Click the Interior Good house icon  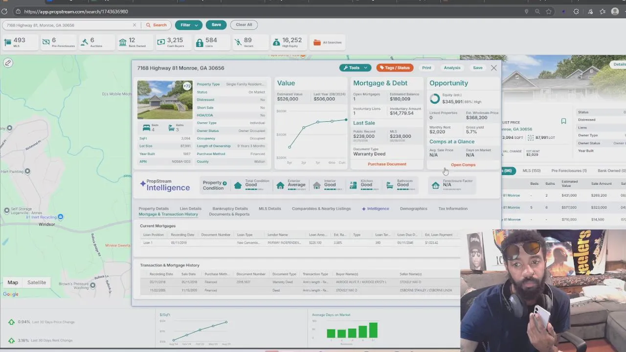317,185
